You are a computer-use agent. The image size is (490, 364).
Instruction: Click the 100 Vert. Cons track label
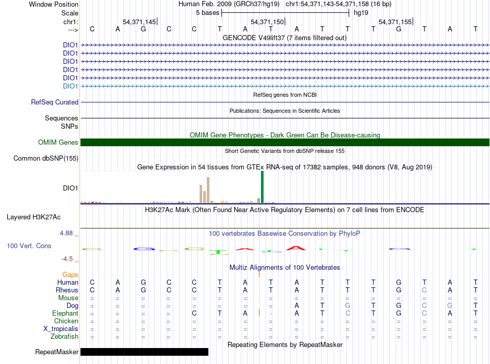point(29,246)
